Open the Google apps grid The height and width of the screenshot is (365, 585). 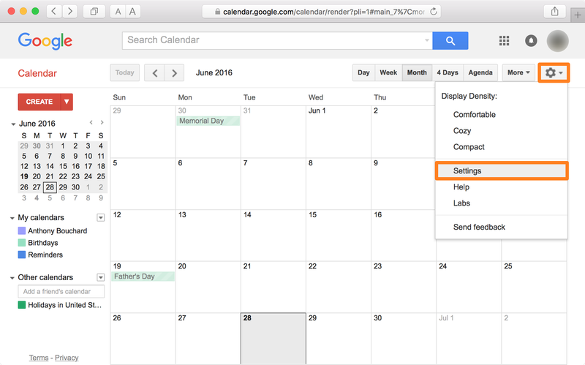504,40
